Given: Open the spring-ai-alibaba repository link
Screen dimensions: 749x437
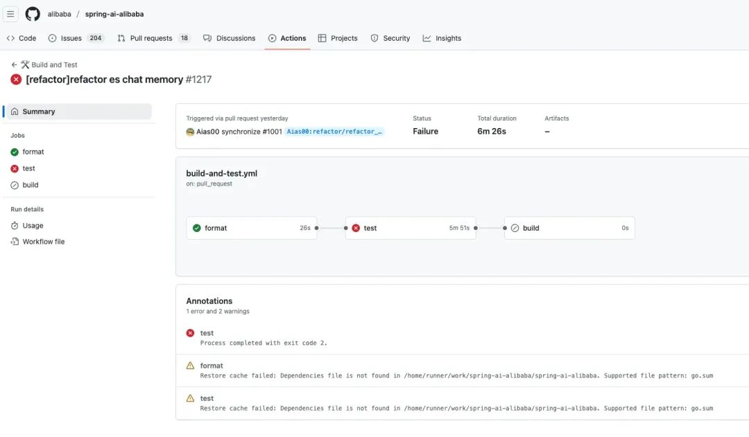Looking at the screenshot, I should point(114,14).
